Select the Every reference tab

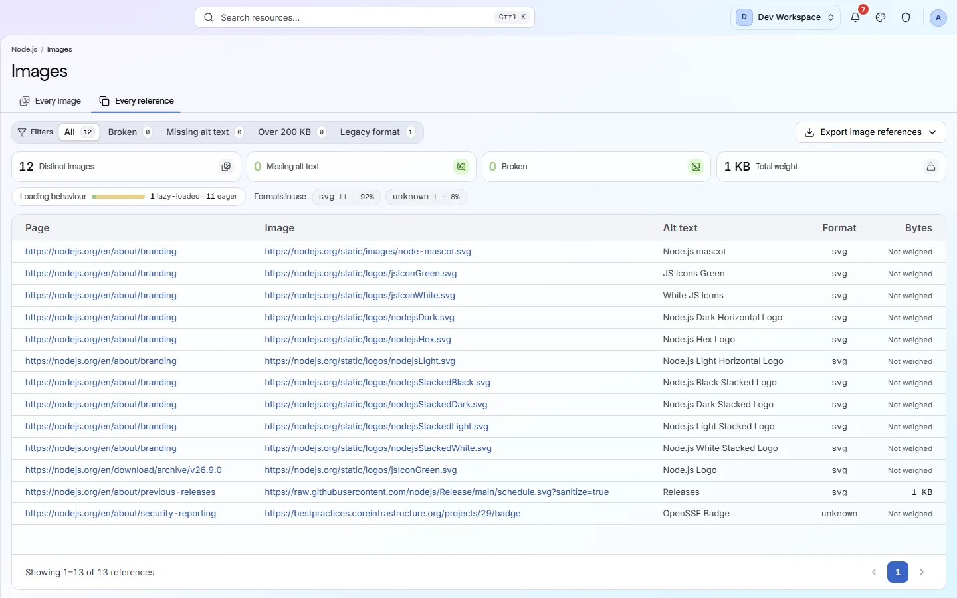click(137, 101)
